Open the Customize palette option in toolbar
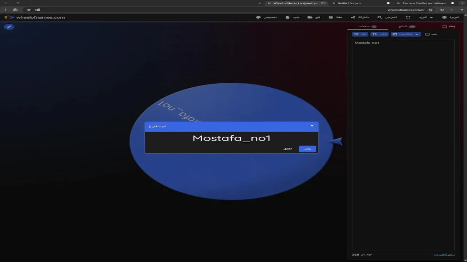This screenshot has height=262, width=467. point(267,17)
